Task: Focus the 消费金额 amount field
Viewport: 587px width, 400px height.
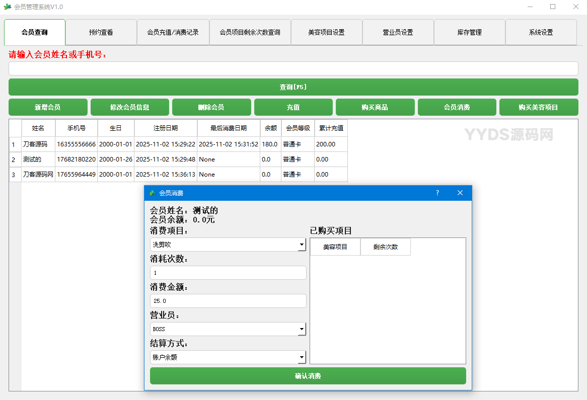Action: 228,301
